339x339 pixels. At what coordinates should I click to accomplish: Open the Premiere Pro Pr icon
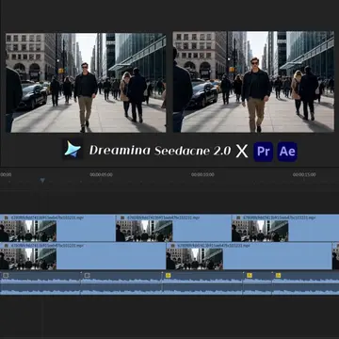click(263, 152)
